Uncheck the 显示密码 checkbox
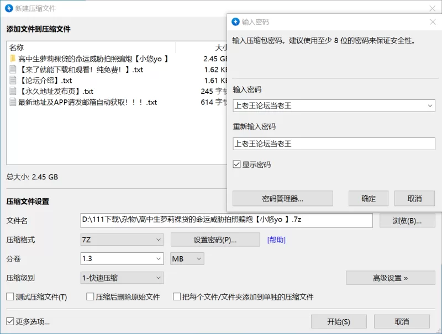The height and width of the screenshot is (334, 442). click(236, 164)
